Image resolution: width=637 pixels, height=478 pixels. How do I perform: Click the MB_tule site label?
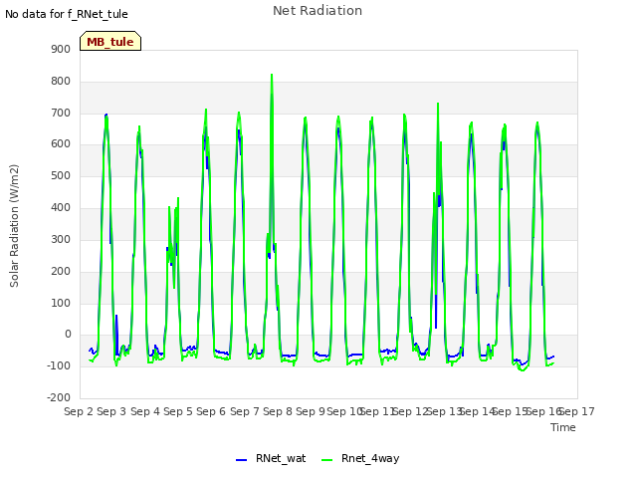pos(110,42)
